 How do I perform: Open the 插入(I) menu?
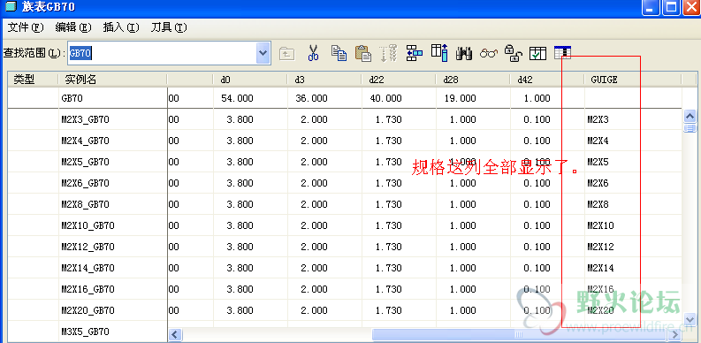[x=121, y=27]
